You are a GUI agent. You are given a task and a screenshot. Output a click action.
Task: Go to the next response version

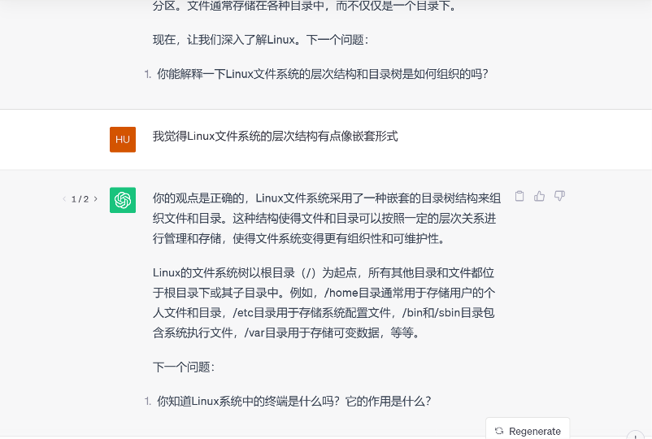(x=96, y=199)
